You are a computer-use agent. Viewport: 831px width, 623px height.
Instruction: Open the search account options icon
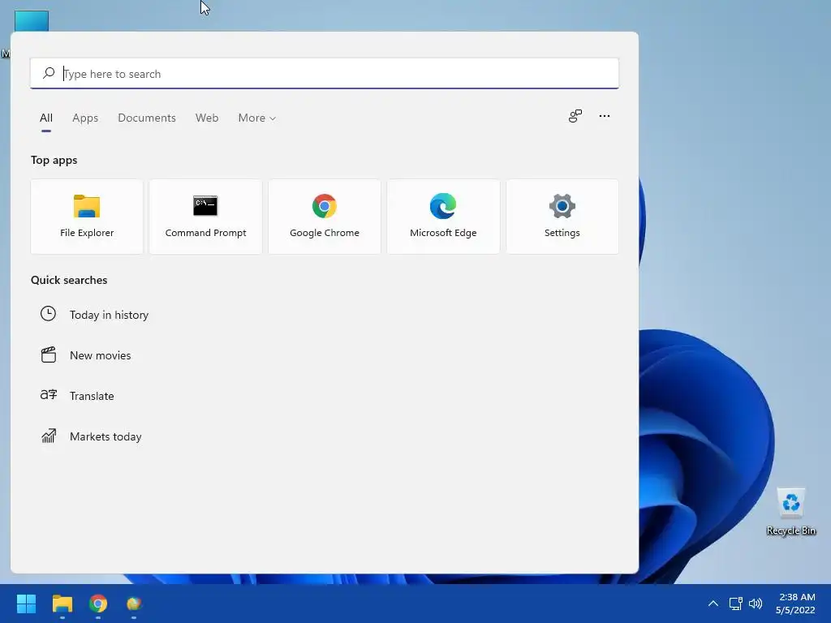pos(575,116)
